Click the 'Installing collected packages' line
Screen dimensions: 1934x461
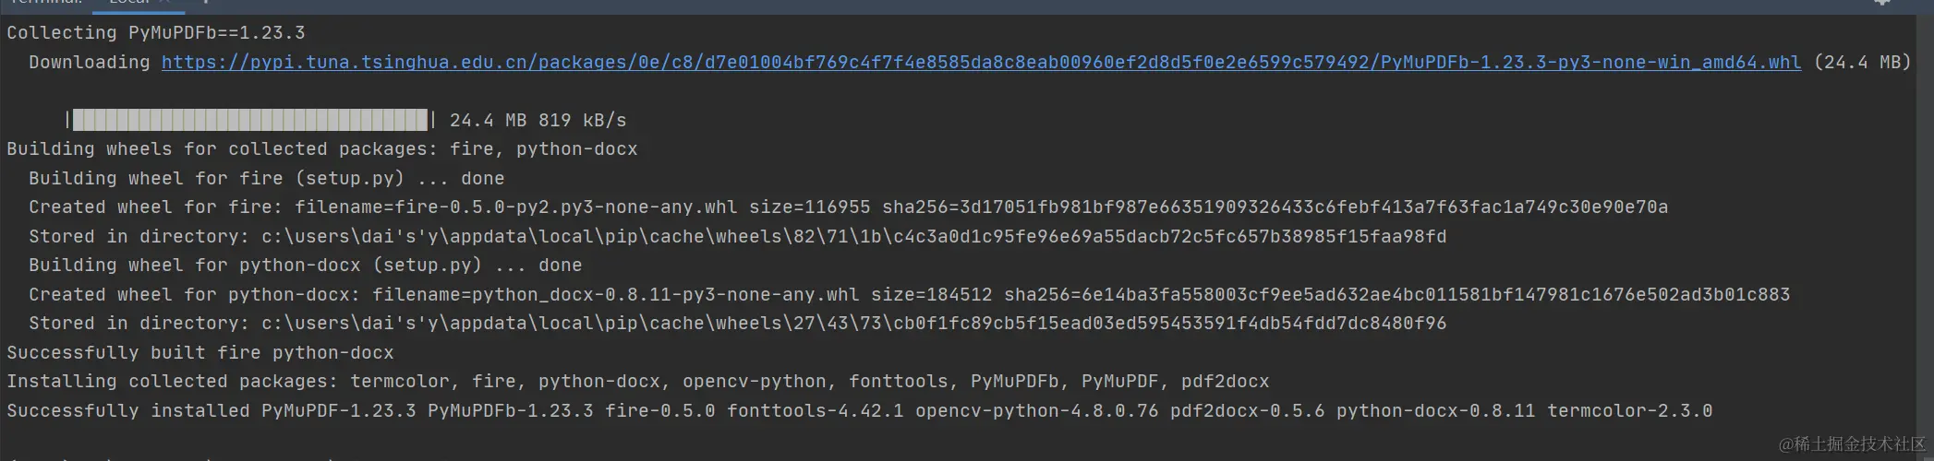[637, 382]
